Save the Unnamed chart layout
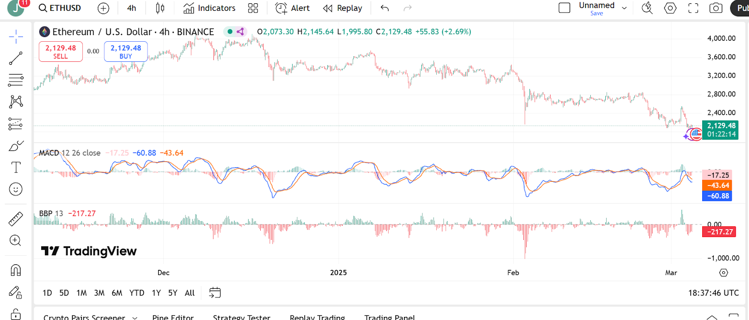749x320 pixels. coord(596,13)
